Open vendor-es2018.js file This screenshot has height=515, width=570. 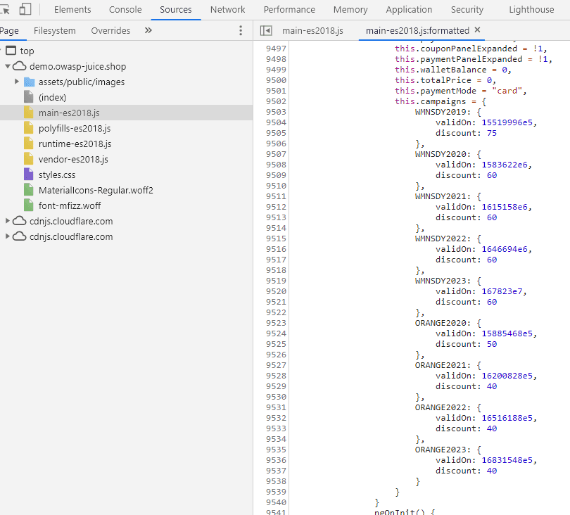point(73,159)
